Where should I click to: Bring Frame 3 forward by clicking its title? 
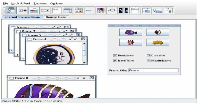(34, 35)
